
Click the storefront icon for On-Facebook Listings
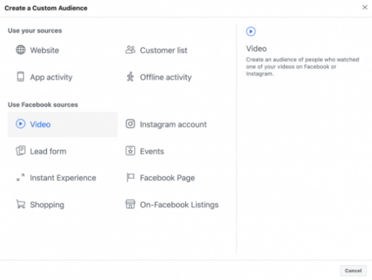pos(130,204)
